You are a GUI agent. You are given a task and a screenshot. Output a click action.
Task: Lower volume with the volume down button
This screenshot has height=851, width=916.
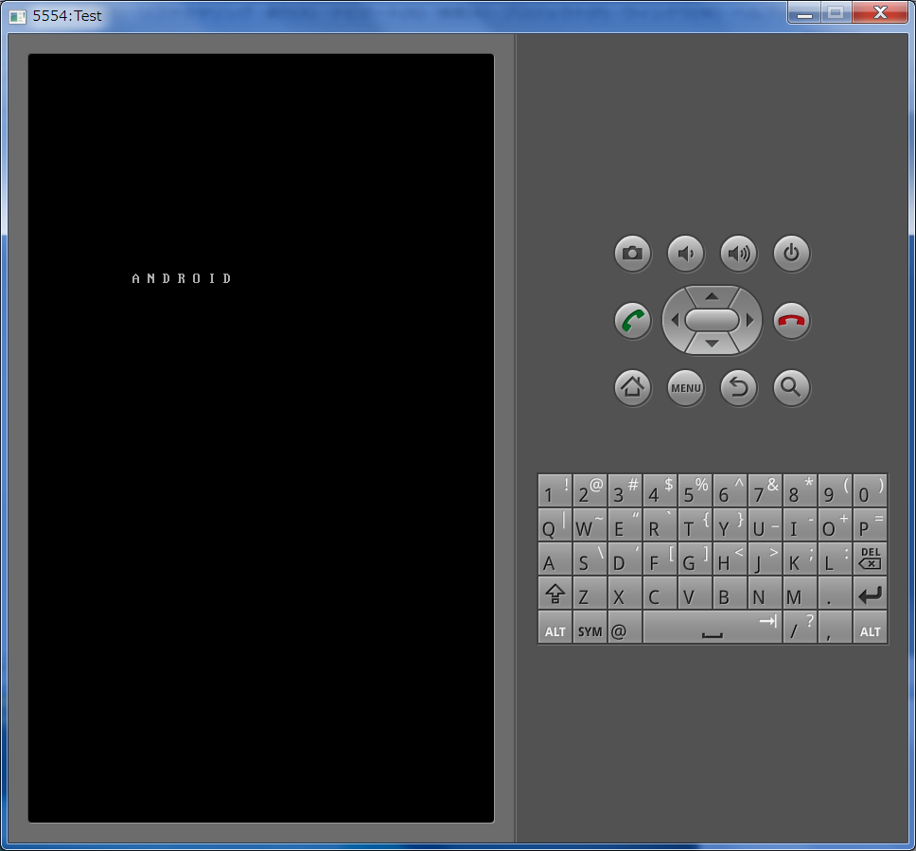686,253
